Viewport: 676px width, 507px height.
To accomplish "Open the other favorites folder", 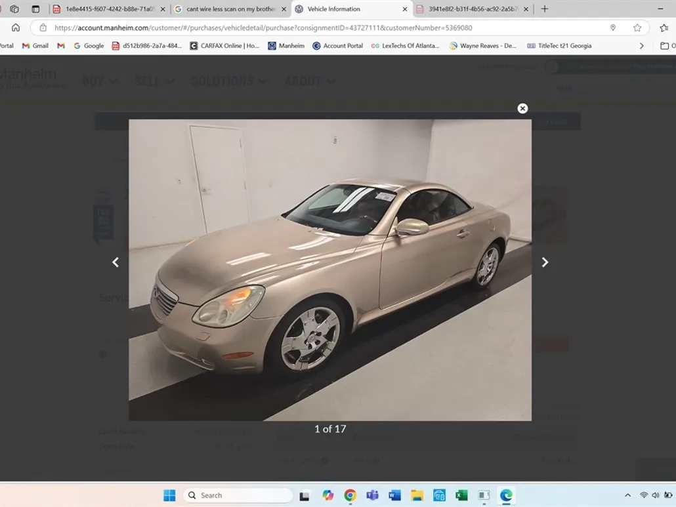I will coord(667,46).
